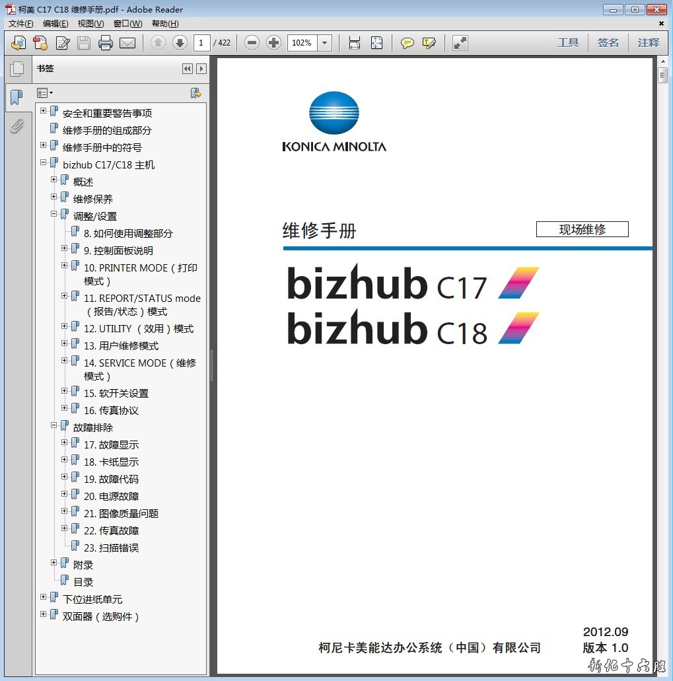Open the attachments paperclip panel
Viewport: 673px width, 681px height.
click(x=17, y=125)
